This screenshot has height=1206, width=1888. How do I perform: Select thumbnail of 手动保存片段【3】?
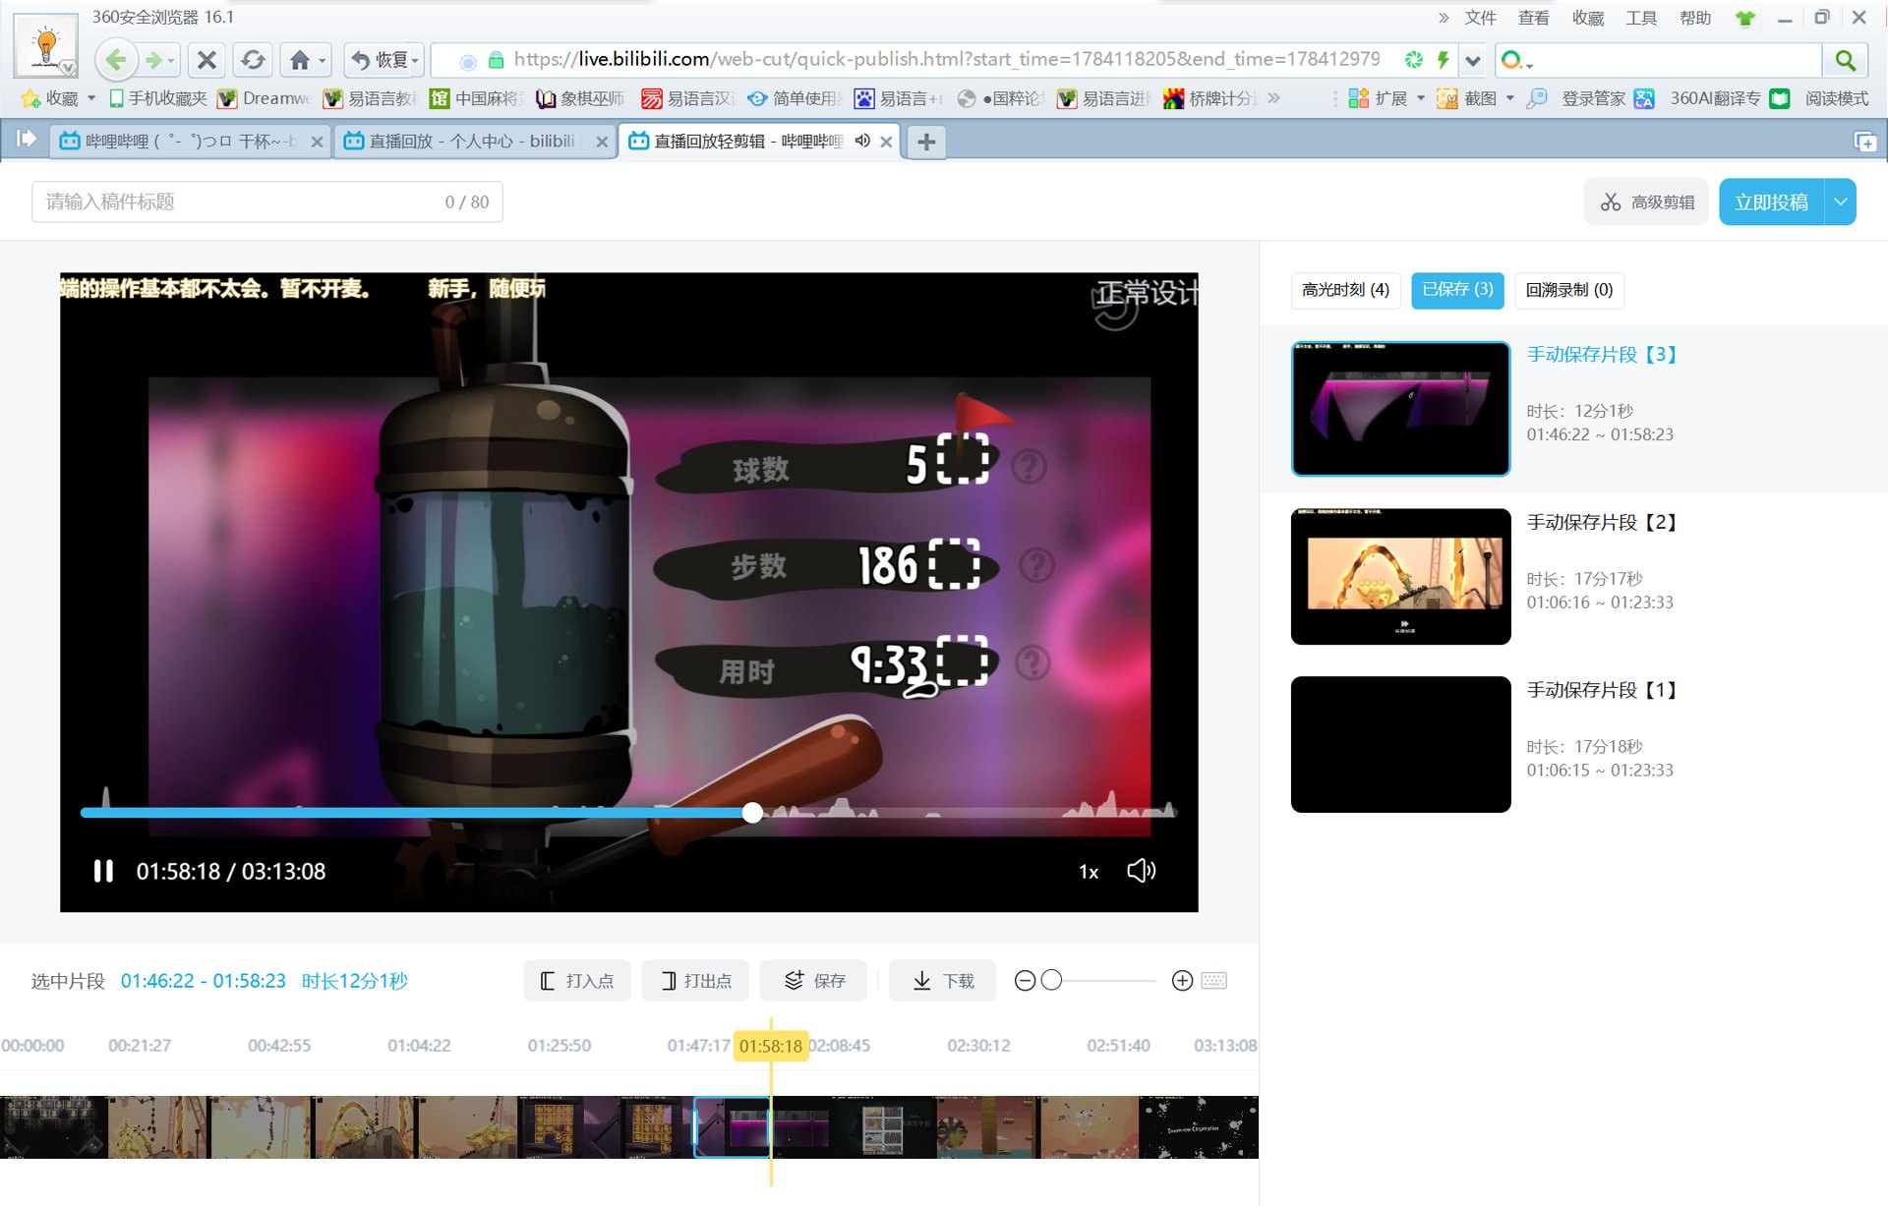pos(1400,409)
